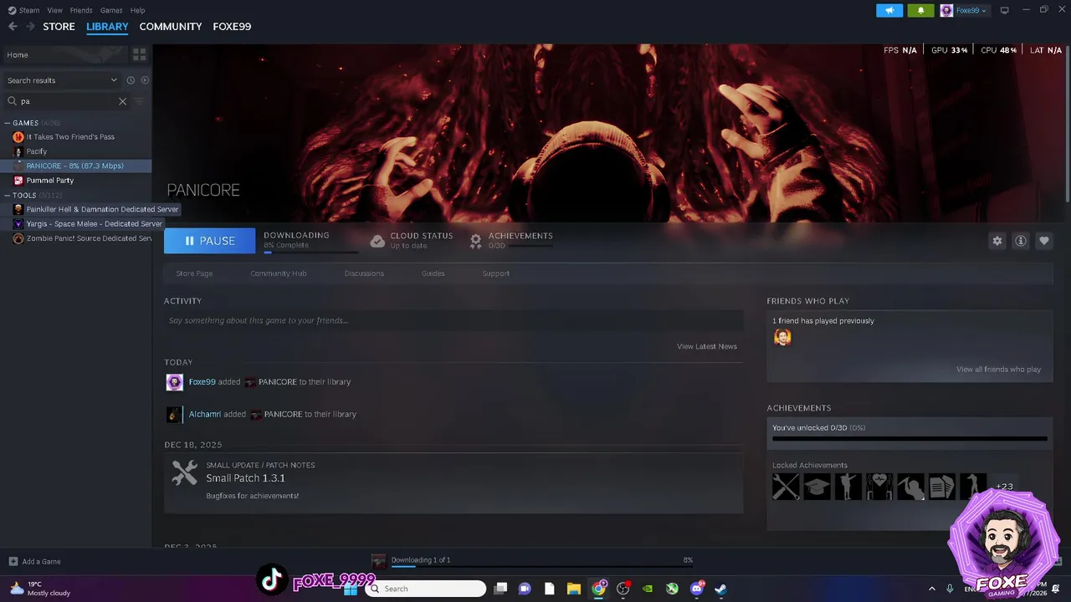Open the Windows Start button
The image size is (1071, 602).
[351, 589]
